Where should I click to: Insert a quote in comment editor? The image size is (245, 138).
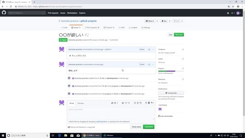point(123,103)
